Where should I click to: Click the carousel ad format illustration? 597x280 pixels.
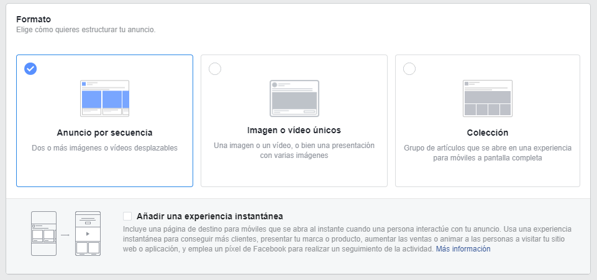tap(105, 98)
